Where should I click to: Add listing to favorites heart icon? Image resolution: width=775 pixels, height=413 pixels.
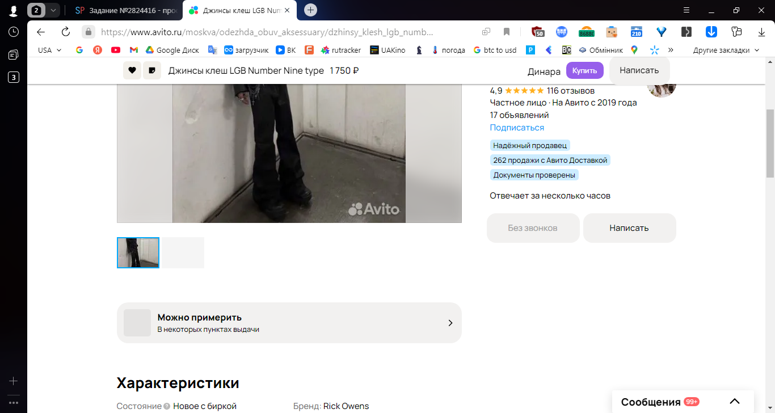point(132,70)
